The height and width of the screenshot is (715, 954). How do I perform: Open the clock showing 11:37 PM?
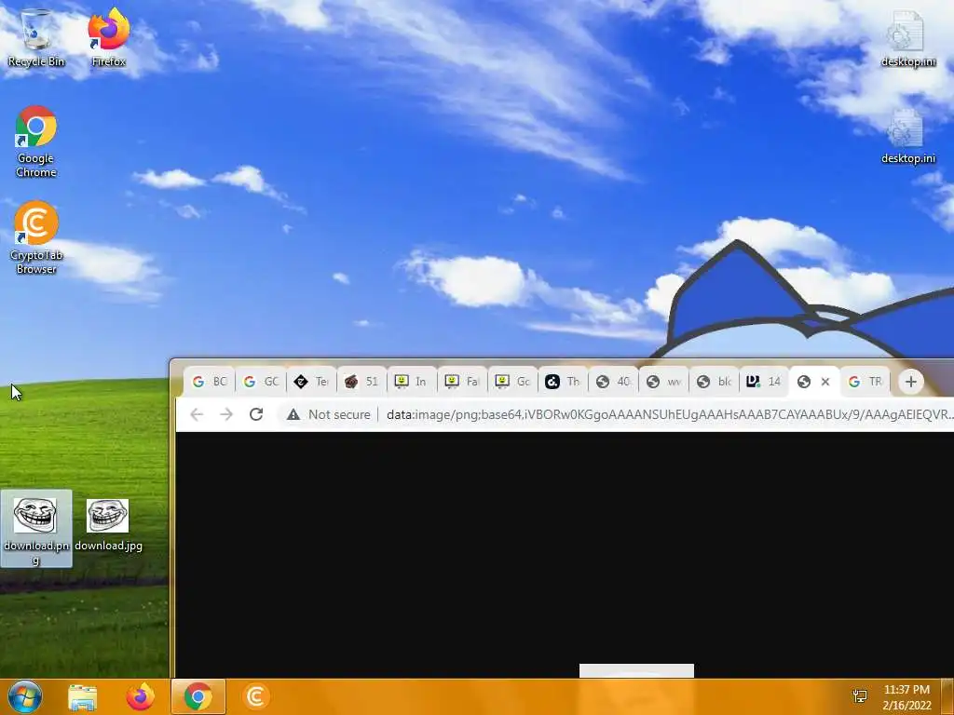(x=906, y=697)
